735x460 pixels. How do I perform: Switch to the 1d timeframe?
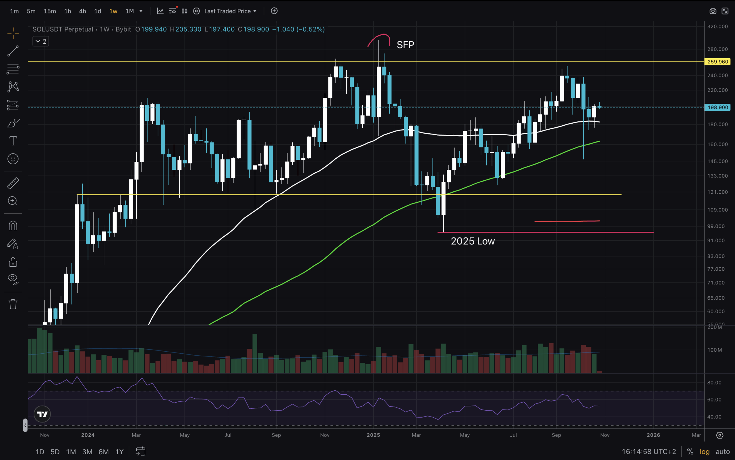[x=97, y=11]
